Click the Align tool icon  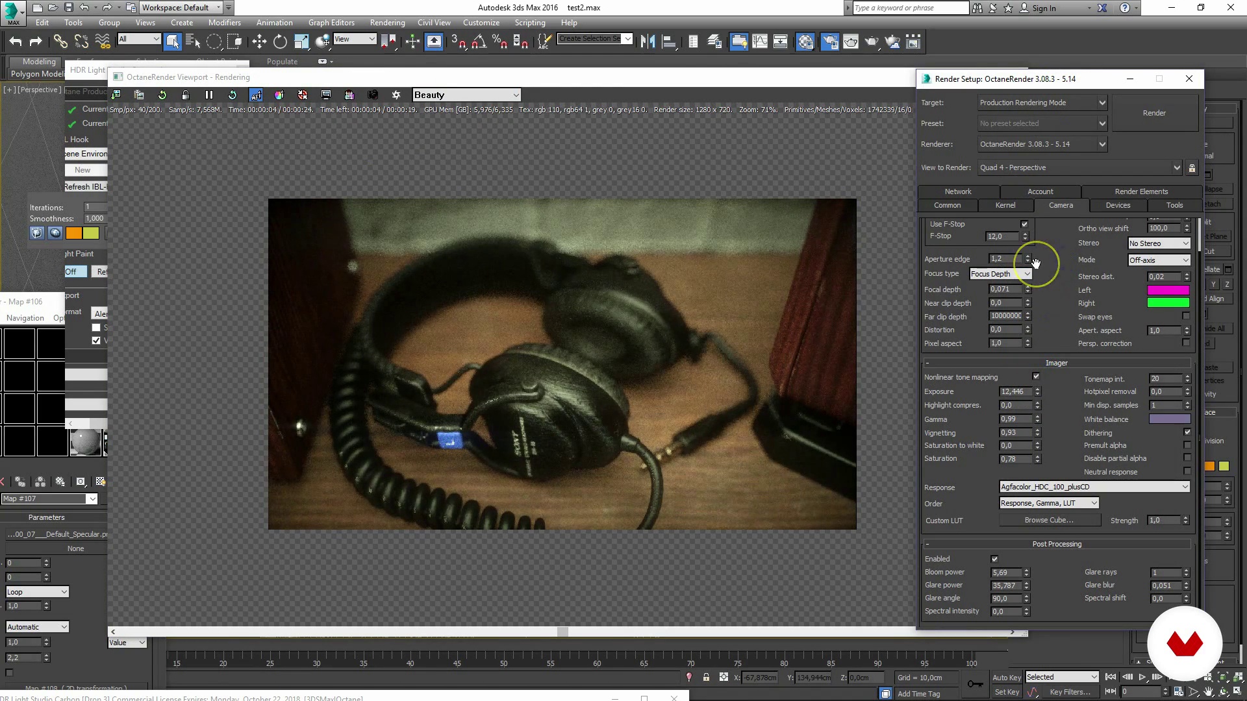point(668,42)
